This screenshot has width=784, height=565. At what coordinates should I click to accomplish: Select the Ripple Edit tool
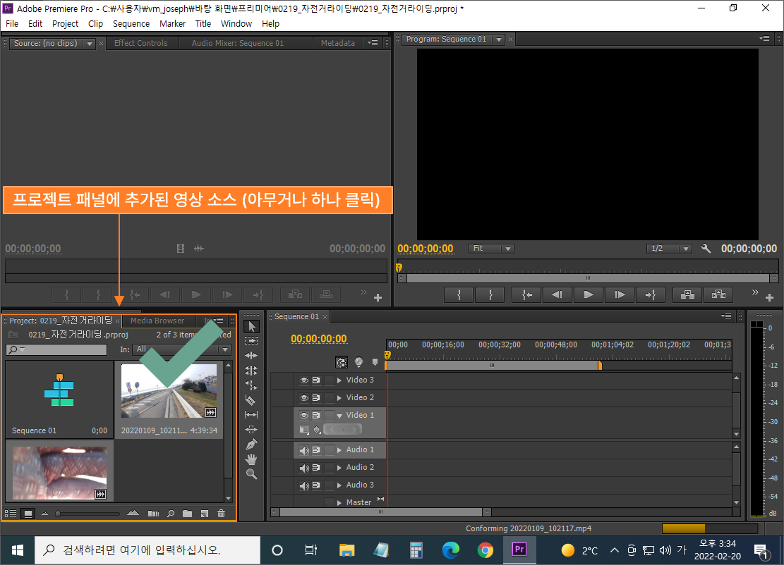pyautogui.click(x=251, y=355)
